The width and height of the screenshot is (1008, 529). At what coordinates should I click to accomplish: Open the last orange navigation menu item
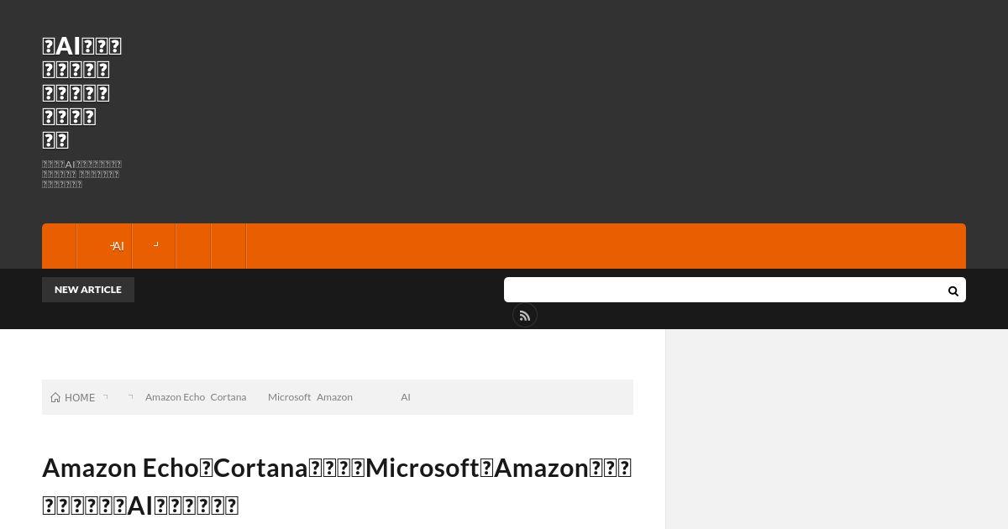[x=228, y=246]
